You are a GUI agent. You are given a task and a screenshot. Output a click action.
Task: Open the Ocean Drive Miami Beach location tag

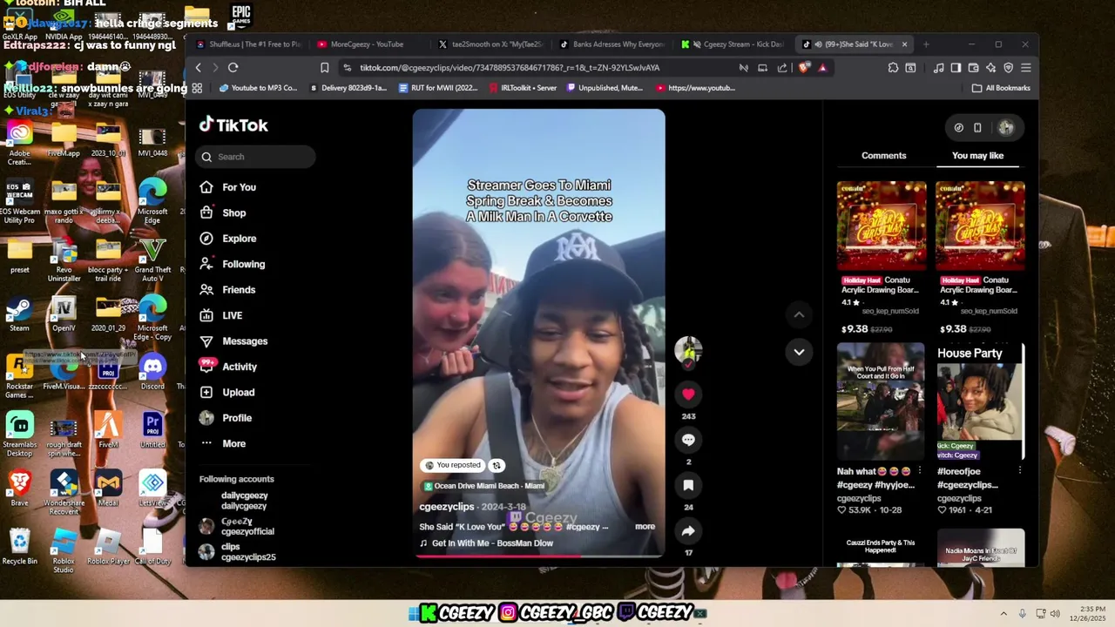(x=484, y=486)
